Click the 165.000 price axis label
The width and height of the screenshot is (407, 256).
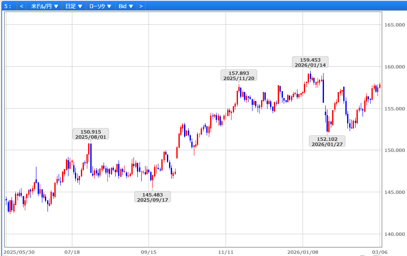pos(394,25)
